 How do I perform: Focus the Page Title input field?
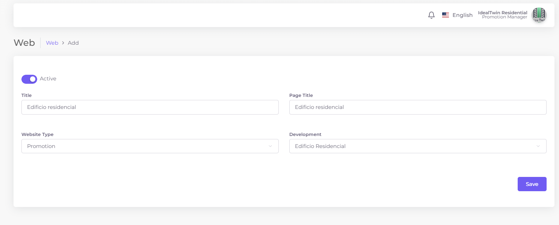click(x=417, y=107)
